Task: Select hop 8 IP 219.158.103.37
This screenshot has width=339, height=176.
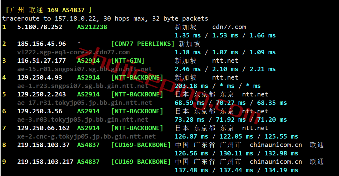Action: pos(43,145)
